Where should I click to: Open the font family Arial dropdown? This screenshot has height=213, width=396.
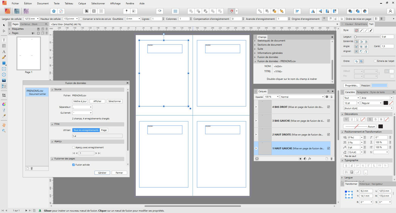(x=377, y=98)
